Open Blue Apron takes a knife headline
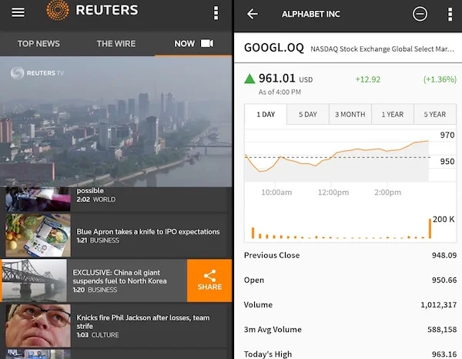The height and width of the screenshot is (359, 462). (148, 232)
